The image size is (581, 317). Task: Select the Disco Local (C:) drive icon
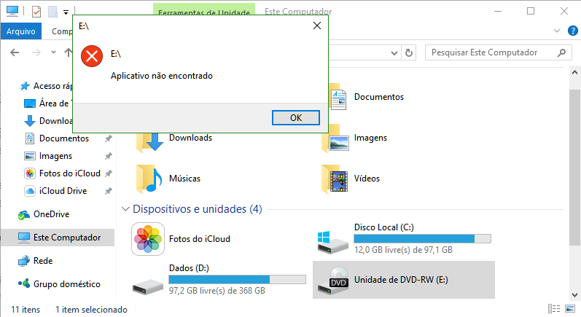click(x=332, y=243)
